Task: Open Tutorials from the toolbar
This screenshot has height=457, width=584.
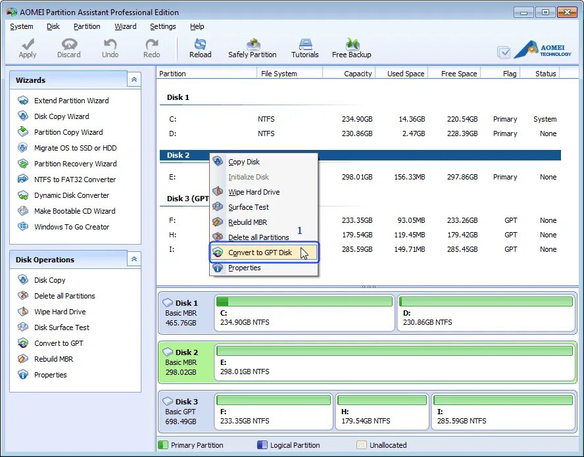Action: 305,49
